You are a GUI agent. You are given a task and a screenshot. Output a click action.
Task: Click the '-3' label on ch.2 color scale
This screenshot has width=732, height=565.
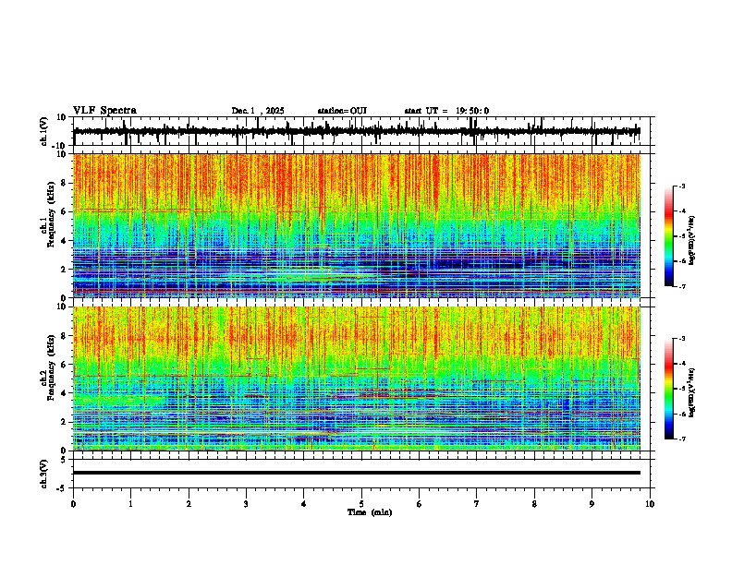pyautogui.click(x=682, y=339)
